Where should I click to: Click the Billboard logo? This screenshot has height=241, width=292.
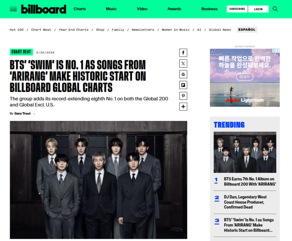pos(43,9)
